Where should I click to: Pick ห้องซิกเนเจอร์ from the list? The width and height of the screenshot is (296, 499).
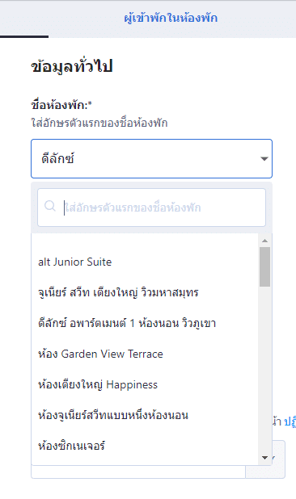145,446
